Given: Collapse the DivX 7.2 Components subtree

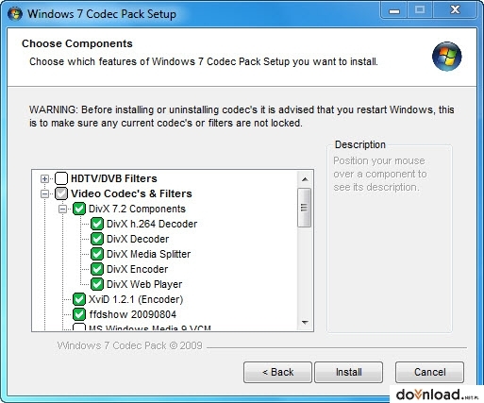Looking at the screenshot, I should (62, 209).
